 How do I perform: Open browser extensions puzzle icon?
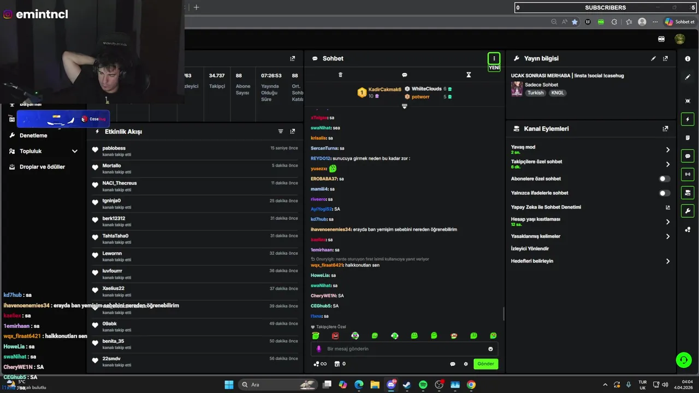pyautogui.click(x=614, y=22)
